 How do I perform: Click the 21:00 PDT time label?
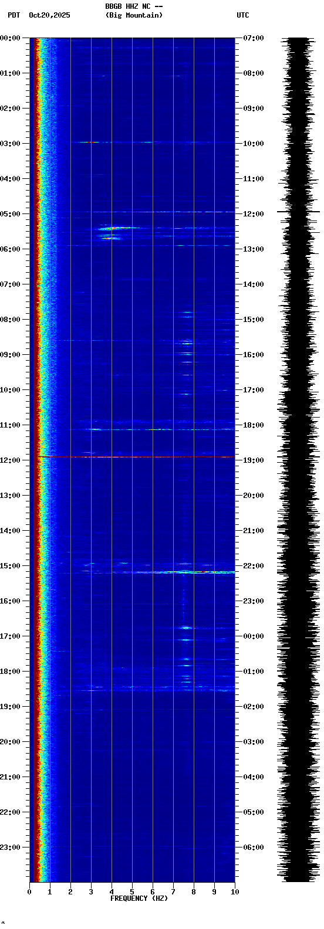[10, 777]
